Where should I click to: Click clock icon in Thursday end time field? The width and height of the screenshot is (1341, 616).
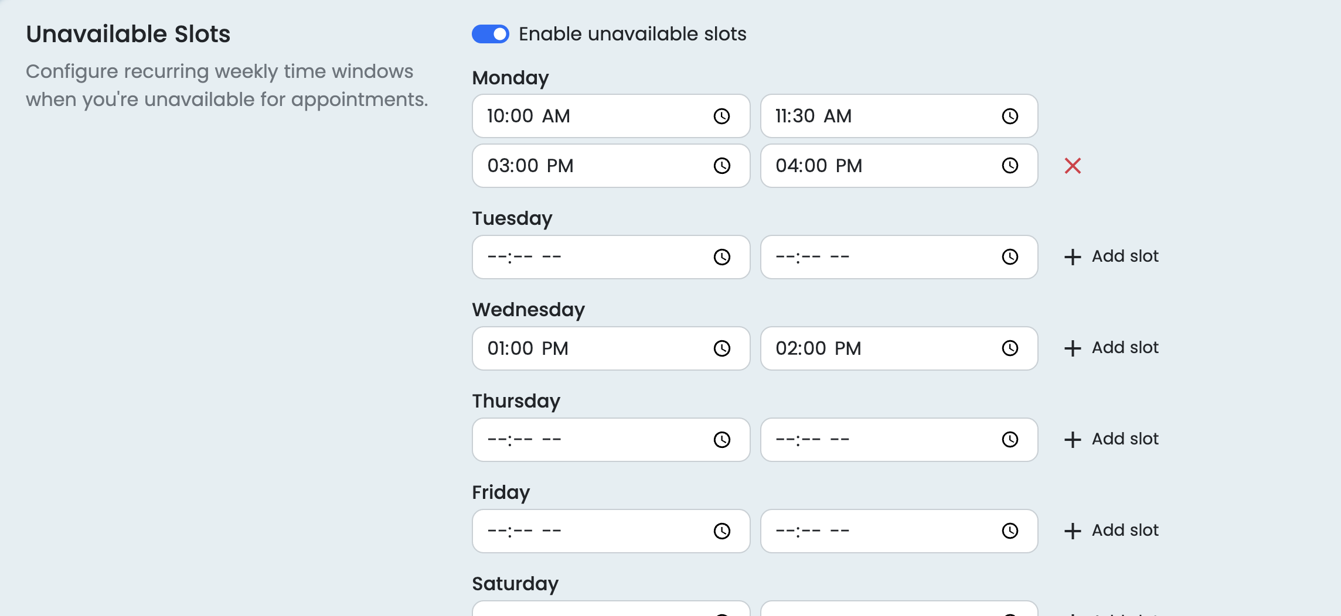[1010, 440]
